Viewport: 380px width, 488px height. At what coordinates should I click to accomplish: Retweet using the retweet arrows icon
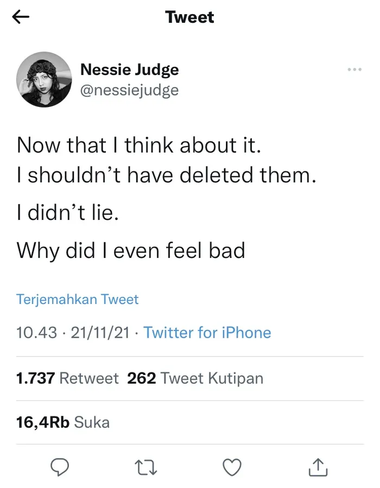click(145, 467)
